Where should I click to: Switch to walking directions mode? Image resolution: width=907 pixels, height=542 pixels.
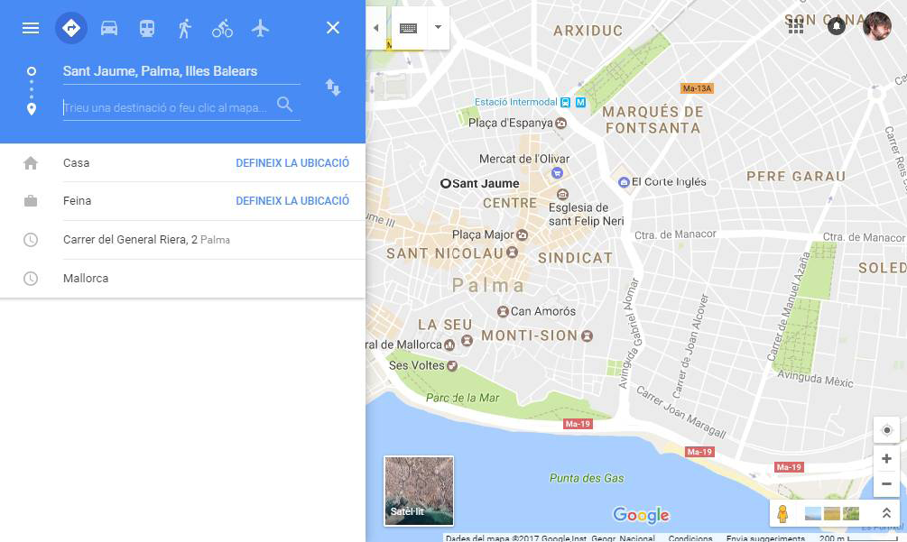(x=184, y=28)
